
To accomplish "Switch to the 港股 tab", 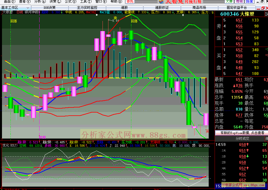I will (x=124, y=8).
